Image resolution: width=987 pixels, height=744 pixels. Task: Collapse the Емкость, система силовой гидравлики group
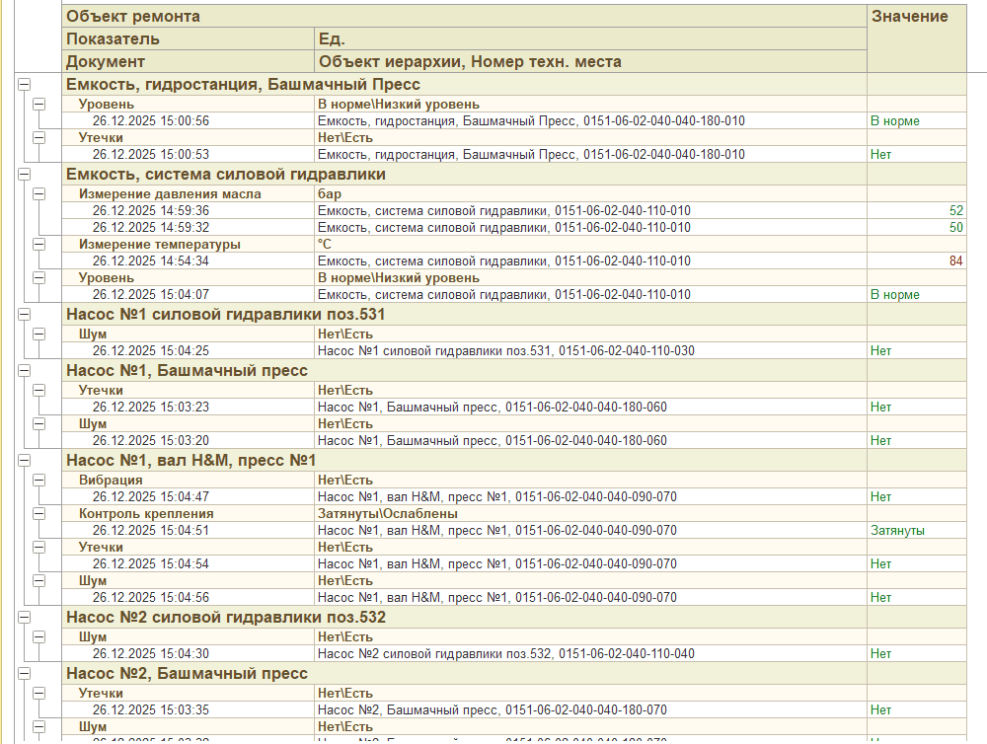pyautogui.click(x=24, y=175)
